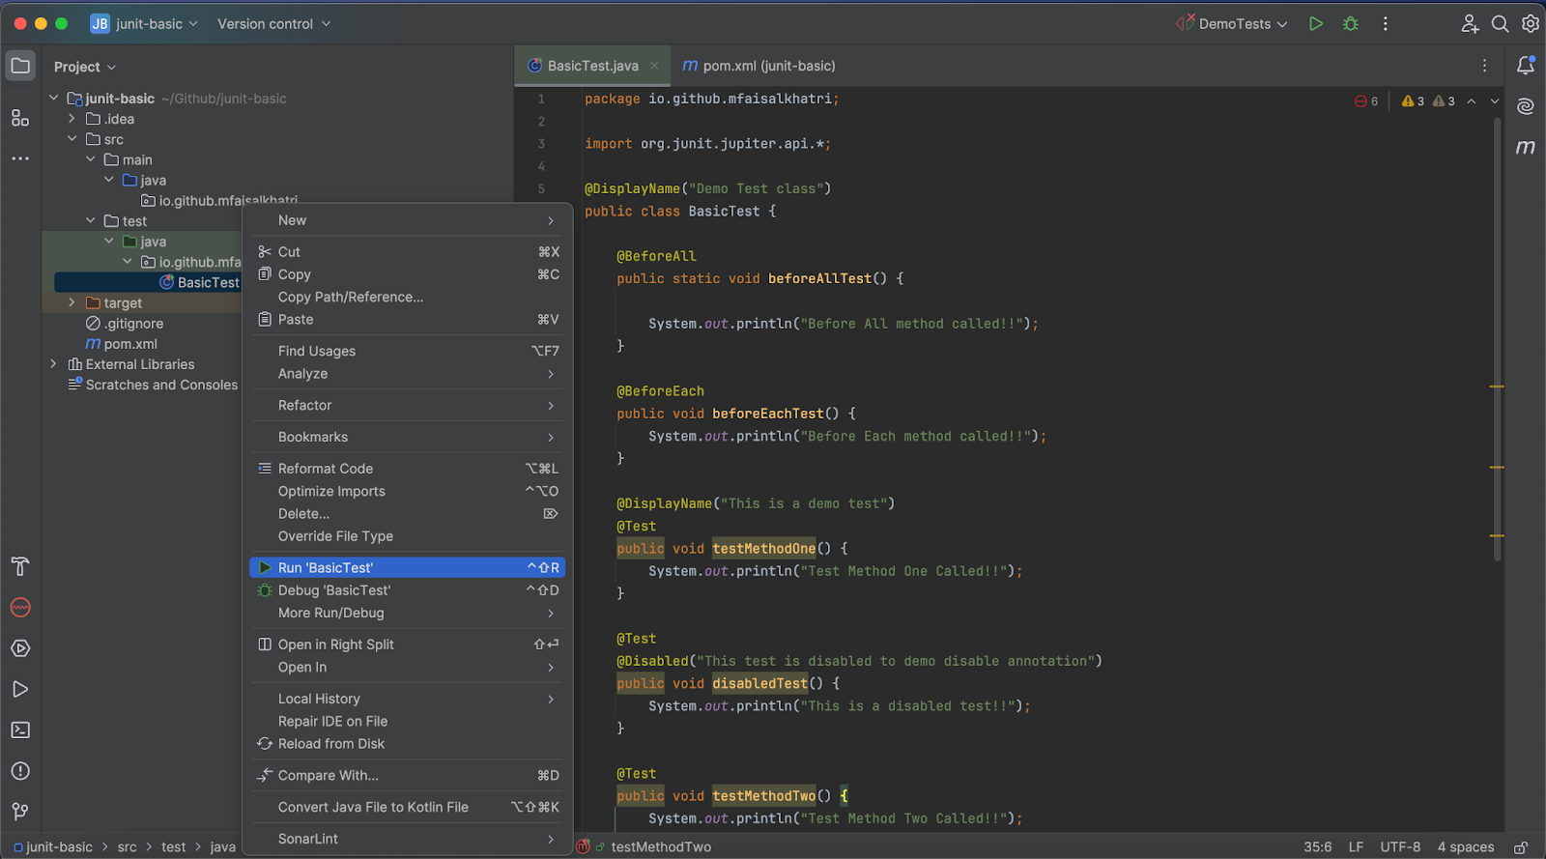The image size is (1546, 859).
Task: Click UTF-8 encoding in status bar
Action: pos(1400,847)
